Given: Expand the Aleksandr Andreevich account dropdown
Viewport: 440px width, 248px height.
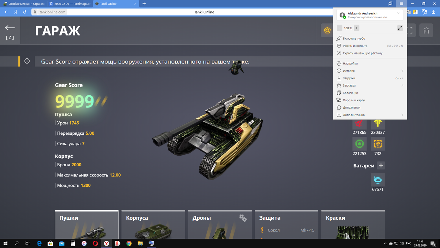Looking at the screenshot, I should tap(398, 13).
